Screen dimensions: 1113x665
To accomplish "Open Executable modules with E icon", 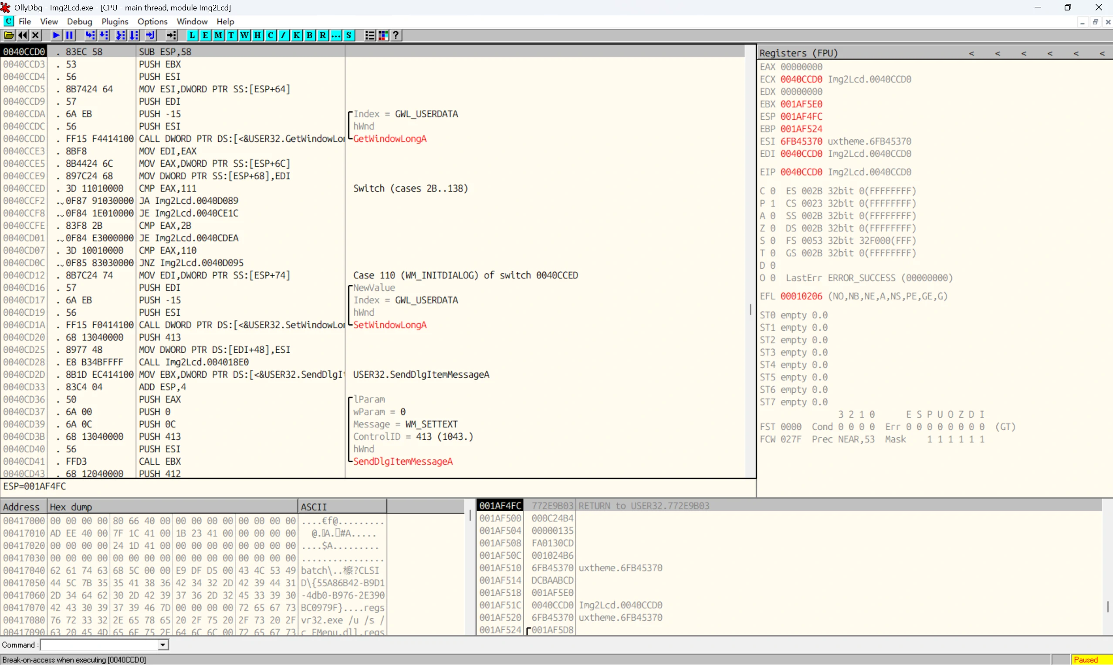I will [x=205, y=35].
